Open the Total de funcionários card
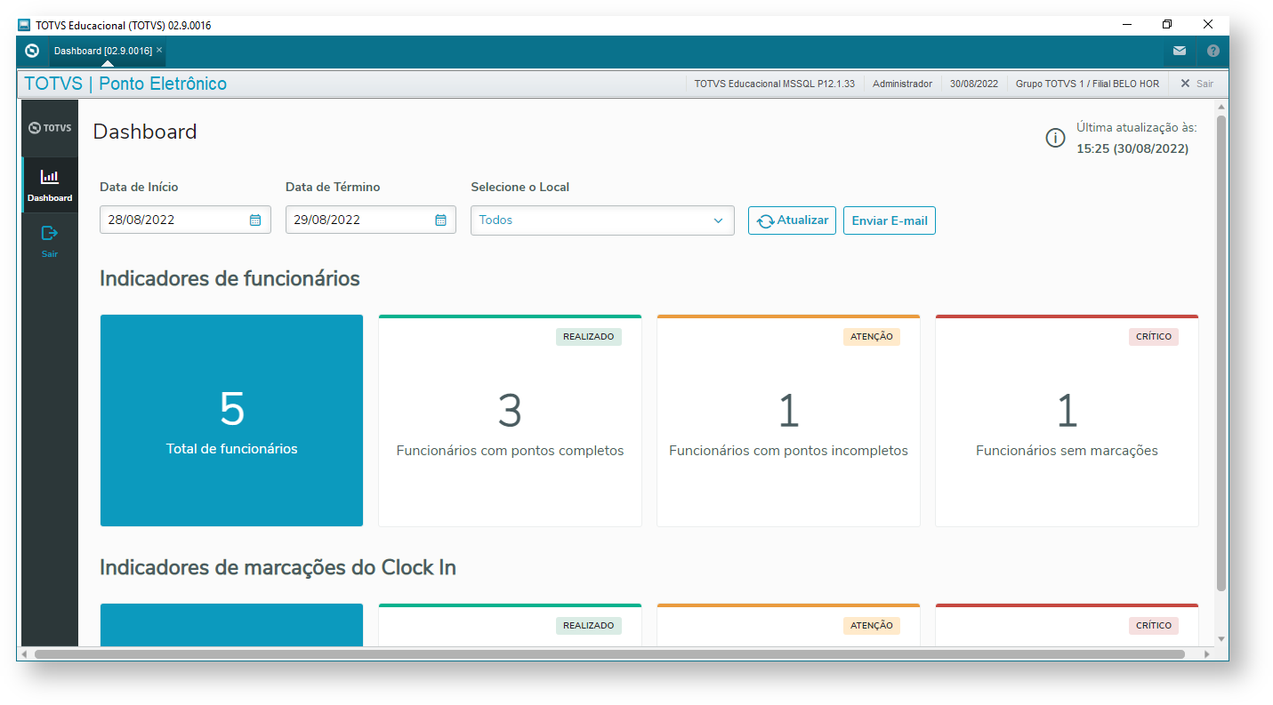1273x705 pixels. pyautogui.click(x=231, y=421)
